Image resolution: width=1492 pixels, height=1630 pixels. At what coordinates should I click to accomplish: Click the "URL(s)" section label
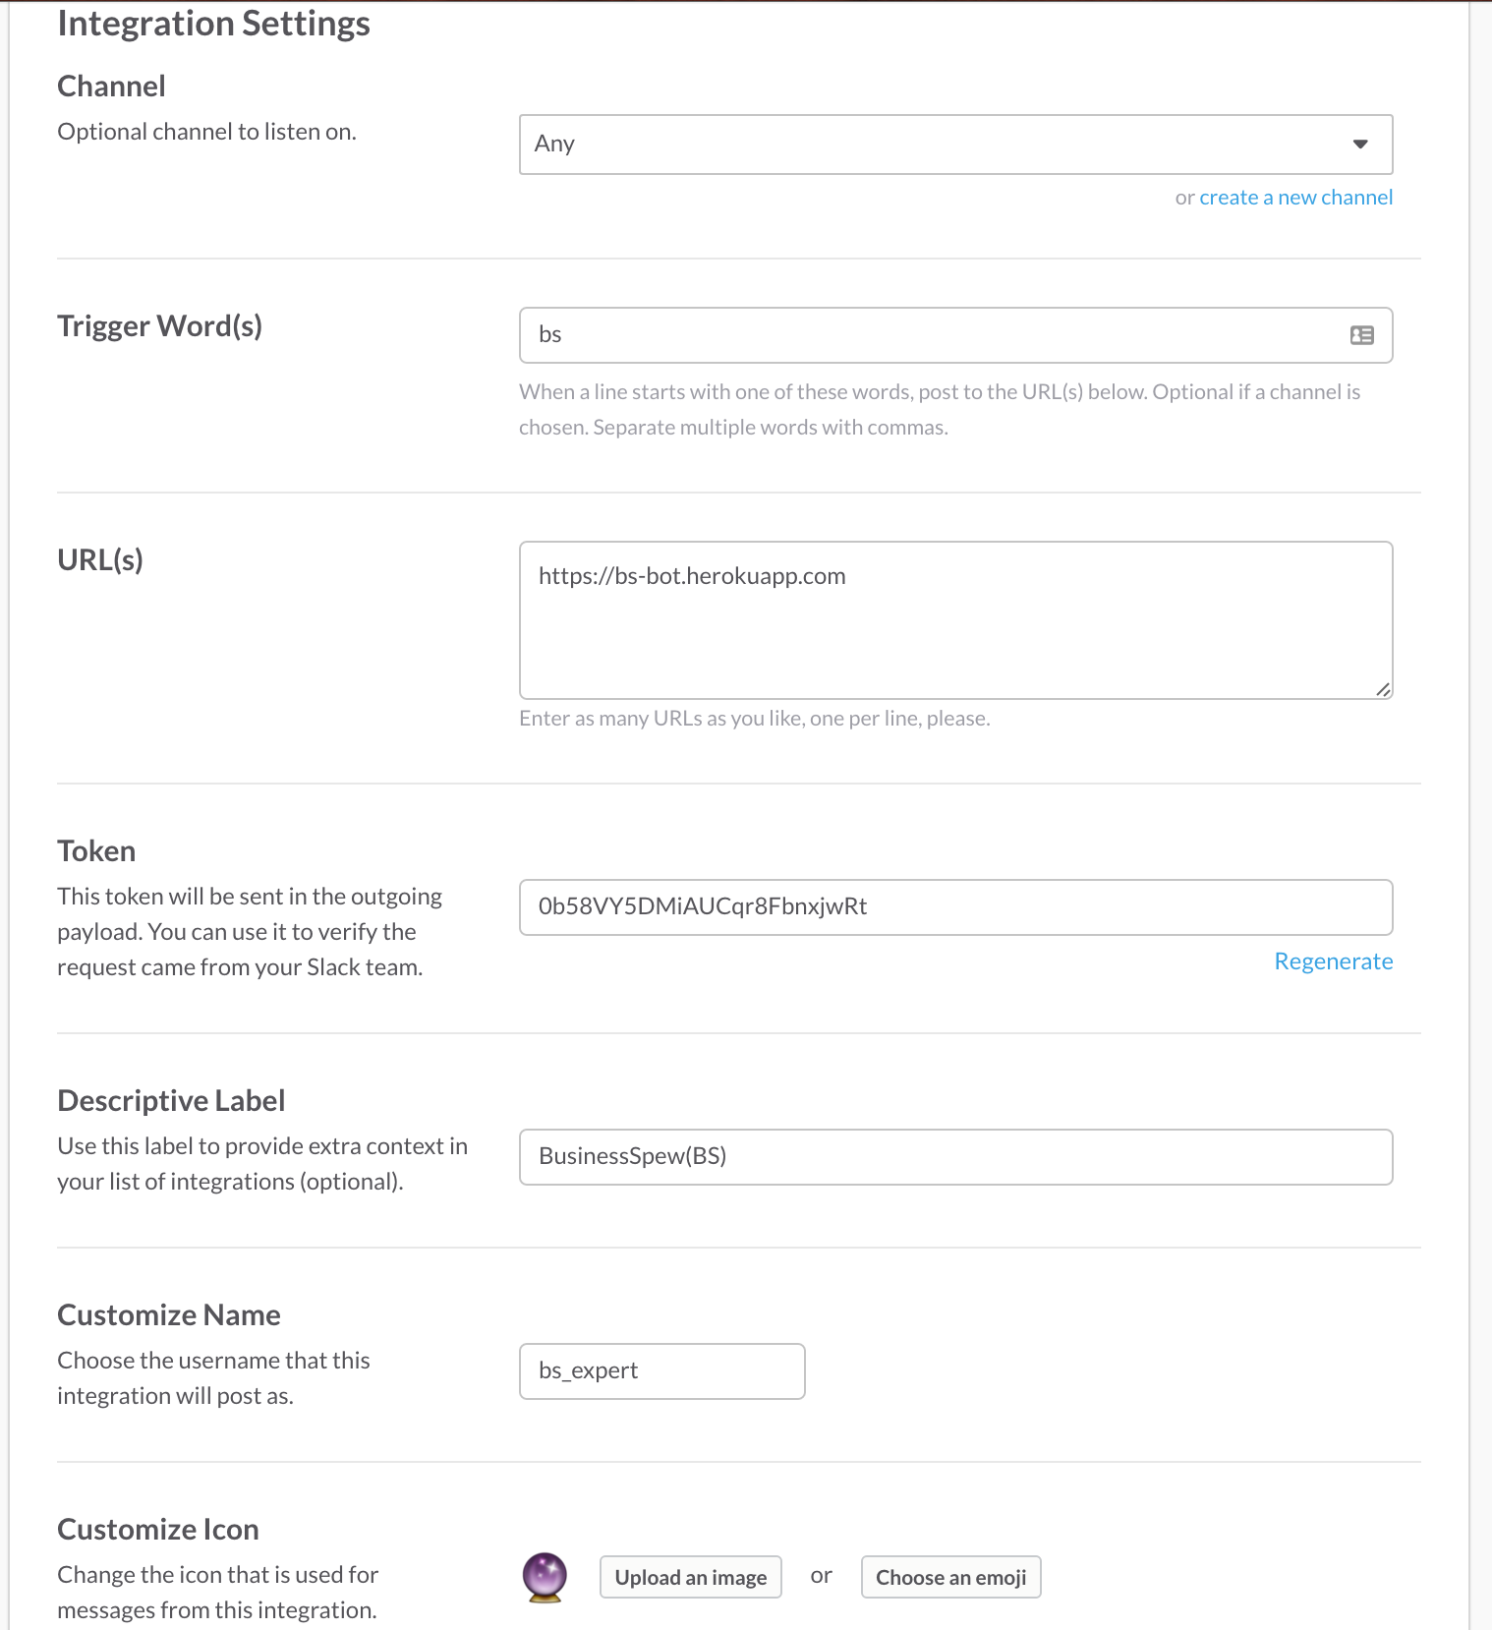coord(100,560)
